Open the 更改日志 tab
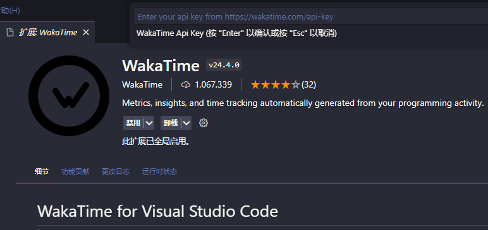Viewport: 488px width, 230px height. coord(116,171)
